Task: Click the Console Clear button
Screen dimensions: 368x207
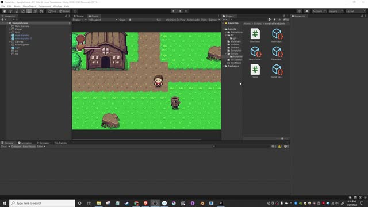Action: click(4, 147)
